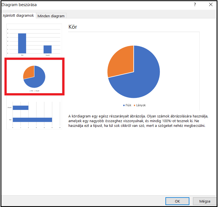218x207 pixels.
Task: Click the orange Lányok legend marker in preview
Action: [135, 105]
